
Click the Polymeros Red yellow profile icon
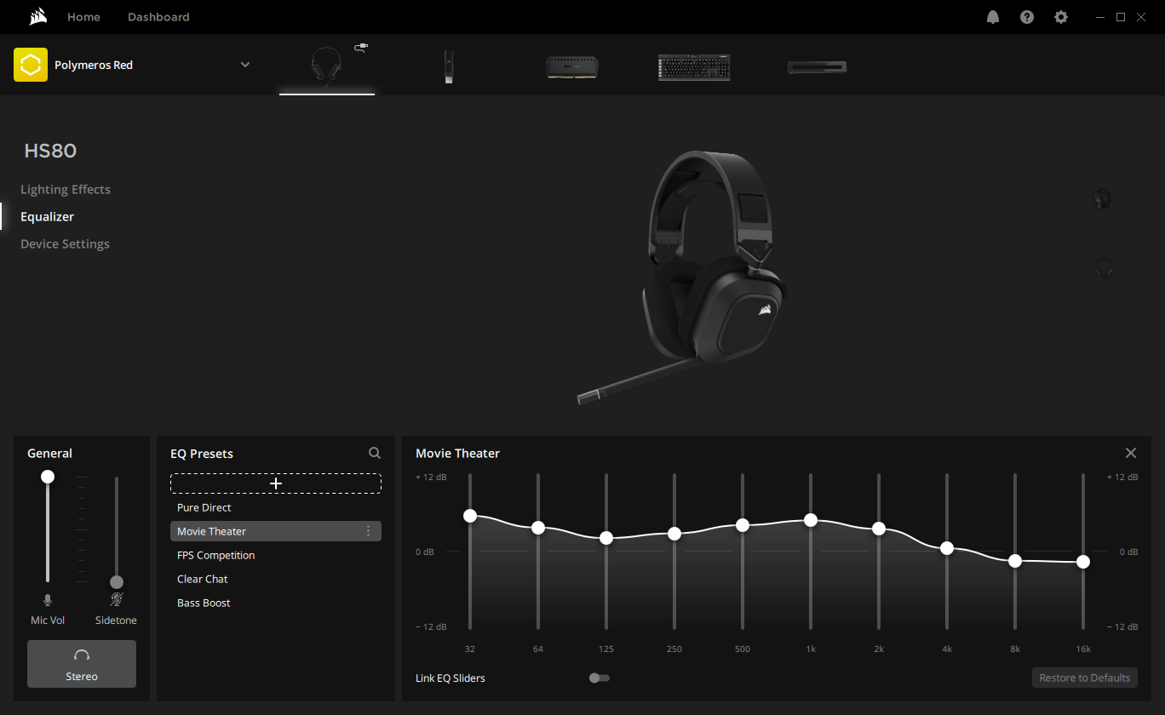pos(31,65)
